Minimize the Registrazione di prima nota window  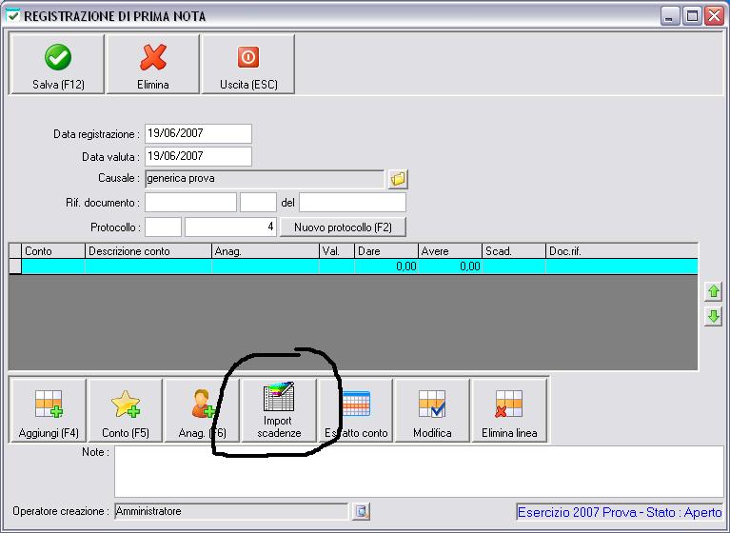(670, 16)
